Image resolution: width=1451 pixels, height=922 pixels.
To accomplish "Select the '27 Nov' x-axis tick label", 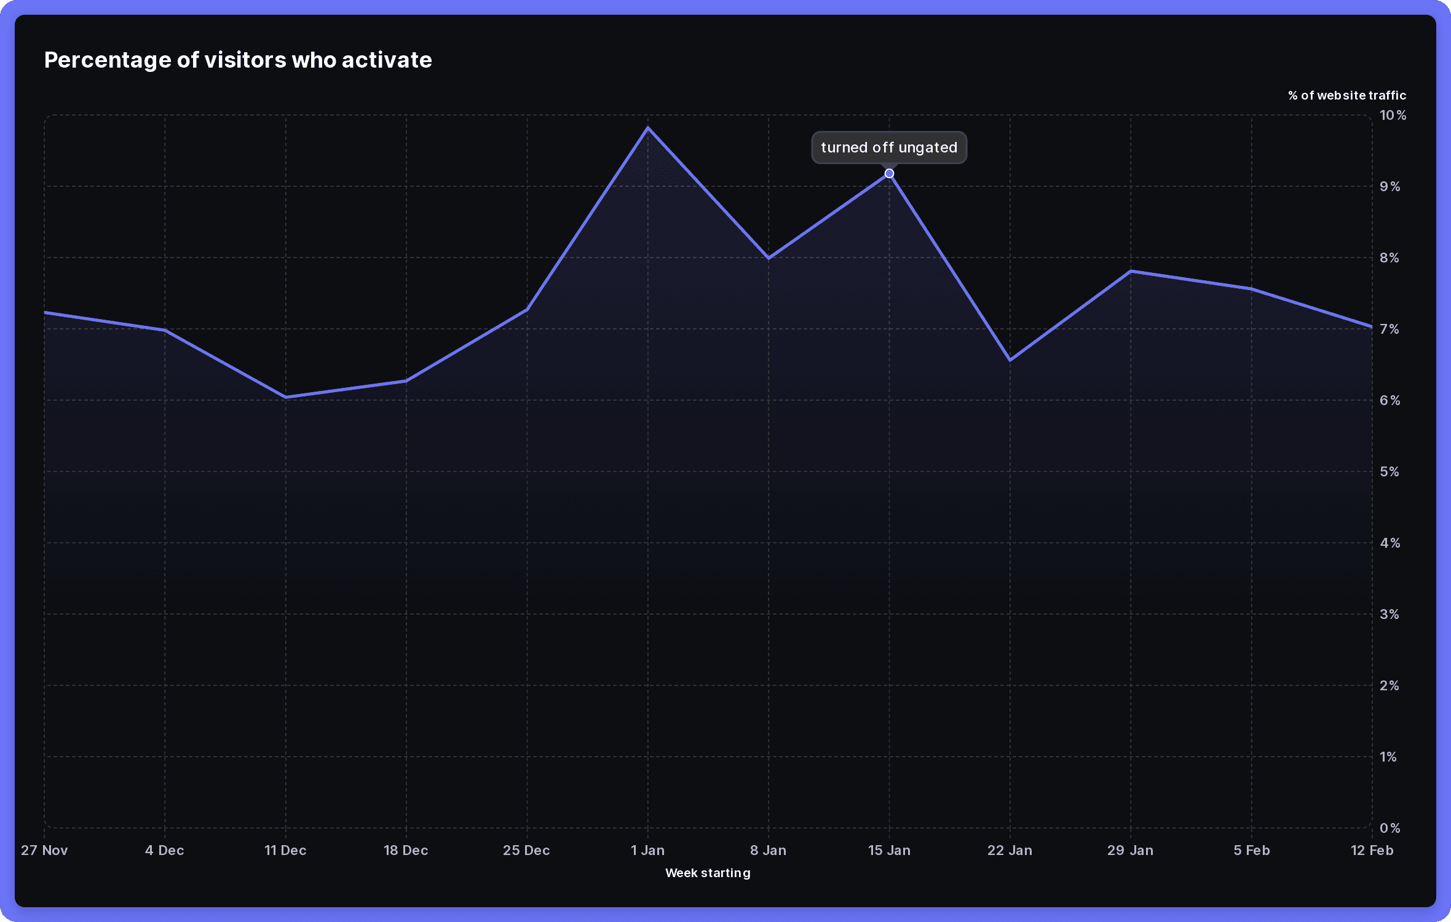I will (x=44, y=850).
